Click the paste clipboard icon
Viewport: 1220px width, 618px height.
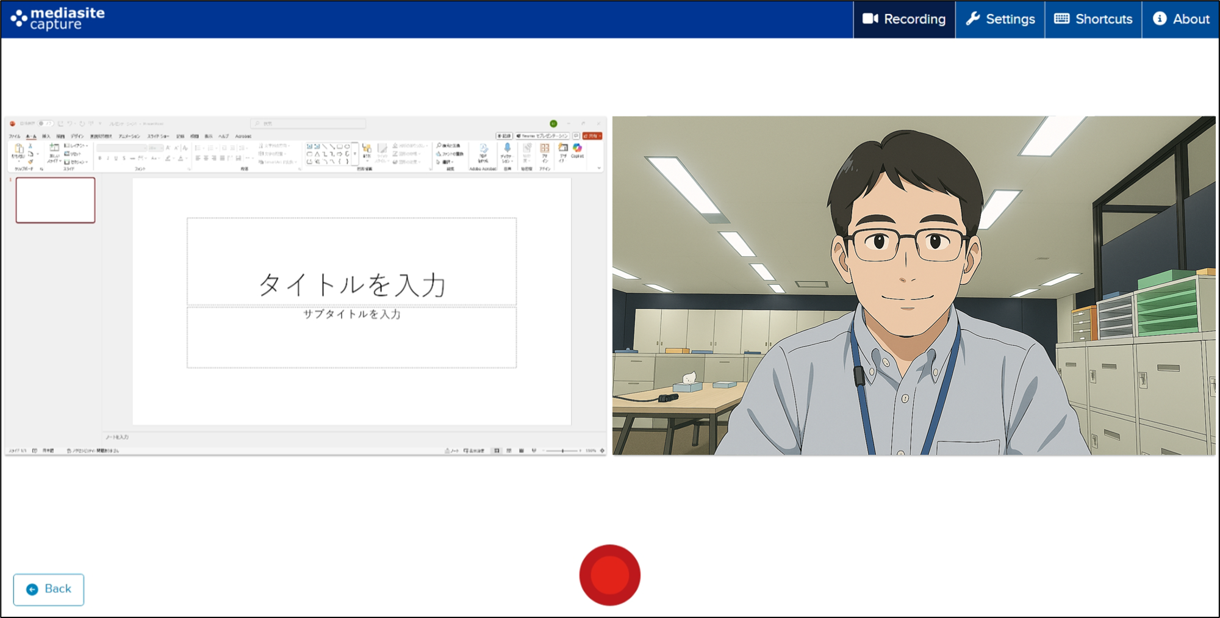(19, 149)
